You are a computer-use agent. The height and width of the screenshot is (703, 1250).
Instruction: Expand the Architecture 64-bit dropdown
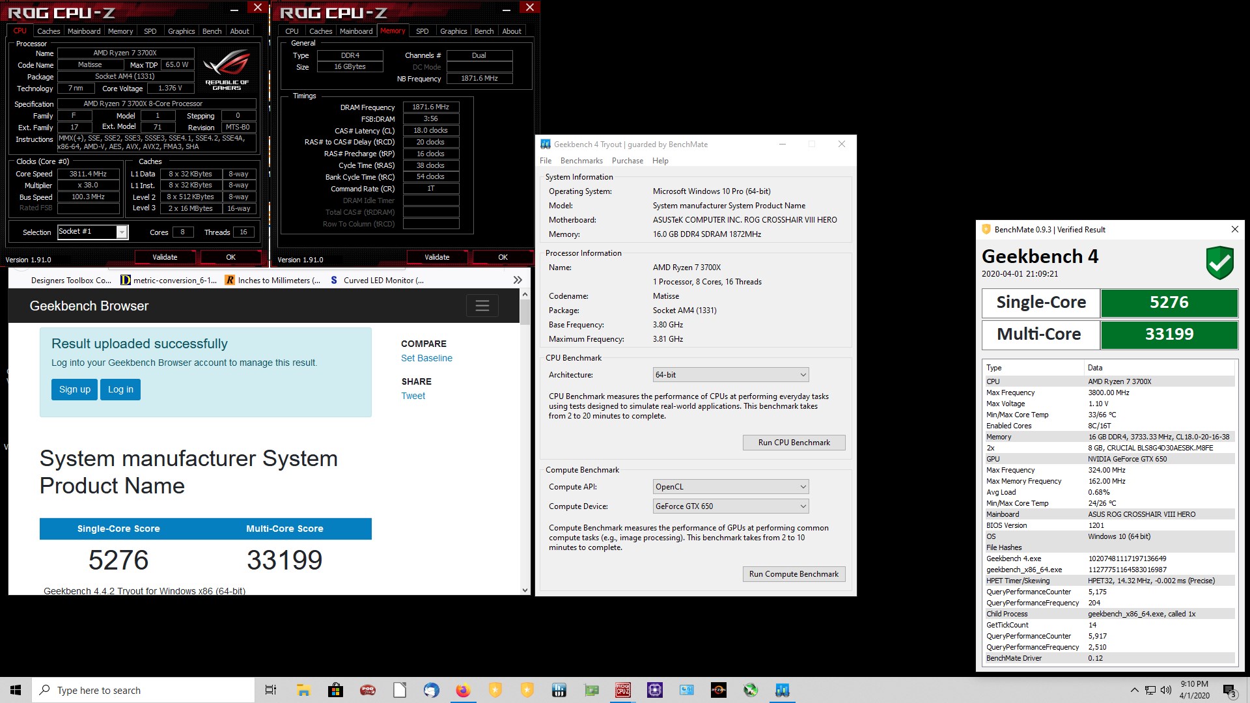[731, 375]
